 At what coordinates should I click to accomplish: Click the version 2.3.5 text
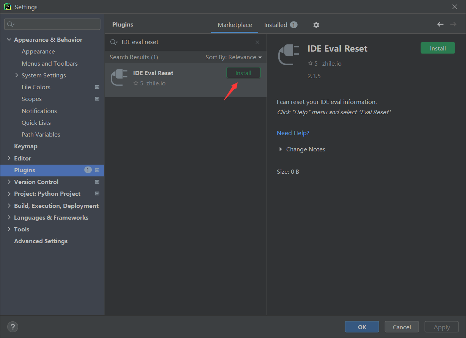(314, 76)
